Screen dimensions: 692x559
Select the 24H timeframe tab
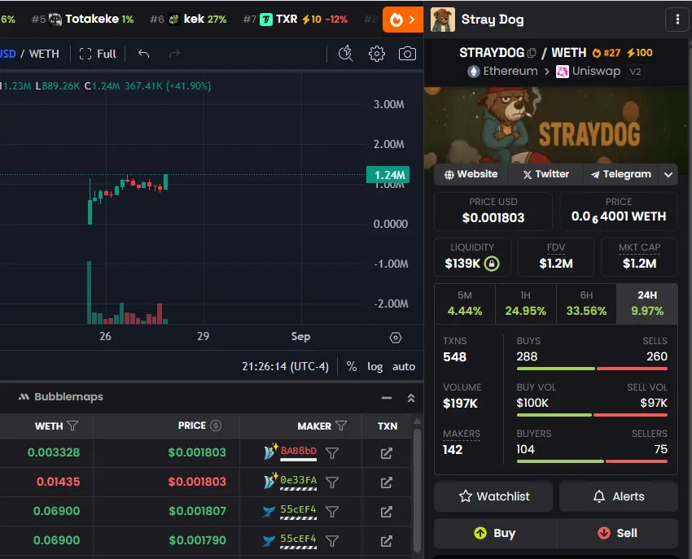pos(647,304)
